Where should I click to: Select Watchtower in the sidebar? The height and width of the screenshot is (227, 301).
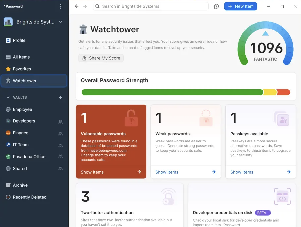point(34,81)
